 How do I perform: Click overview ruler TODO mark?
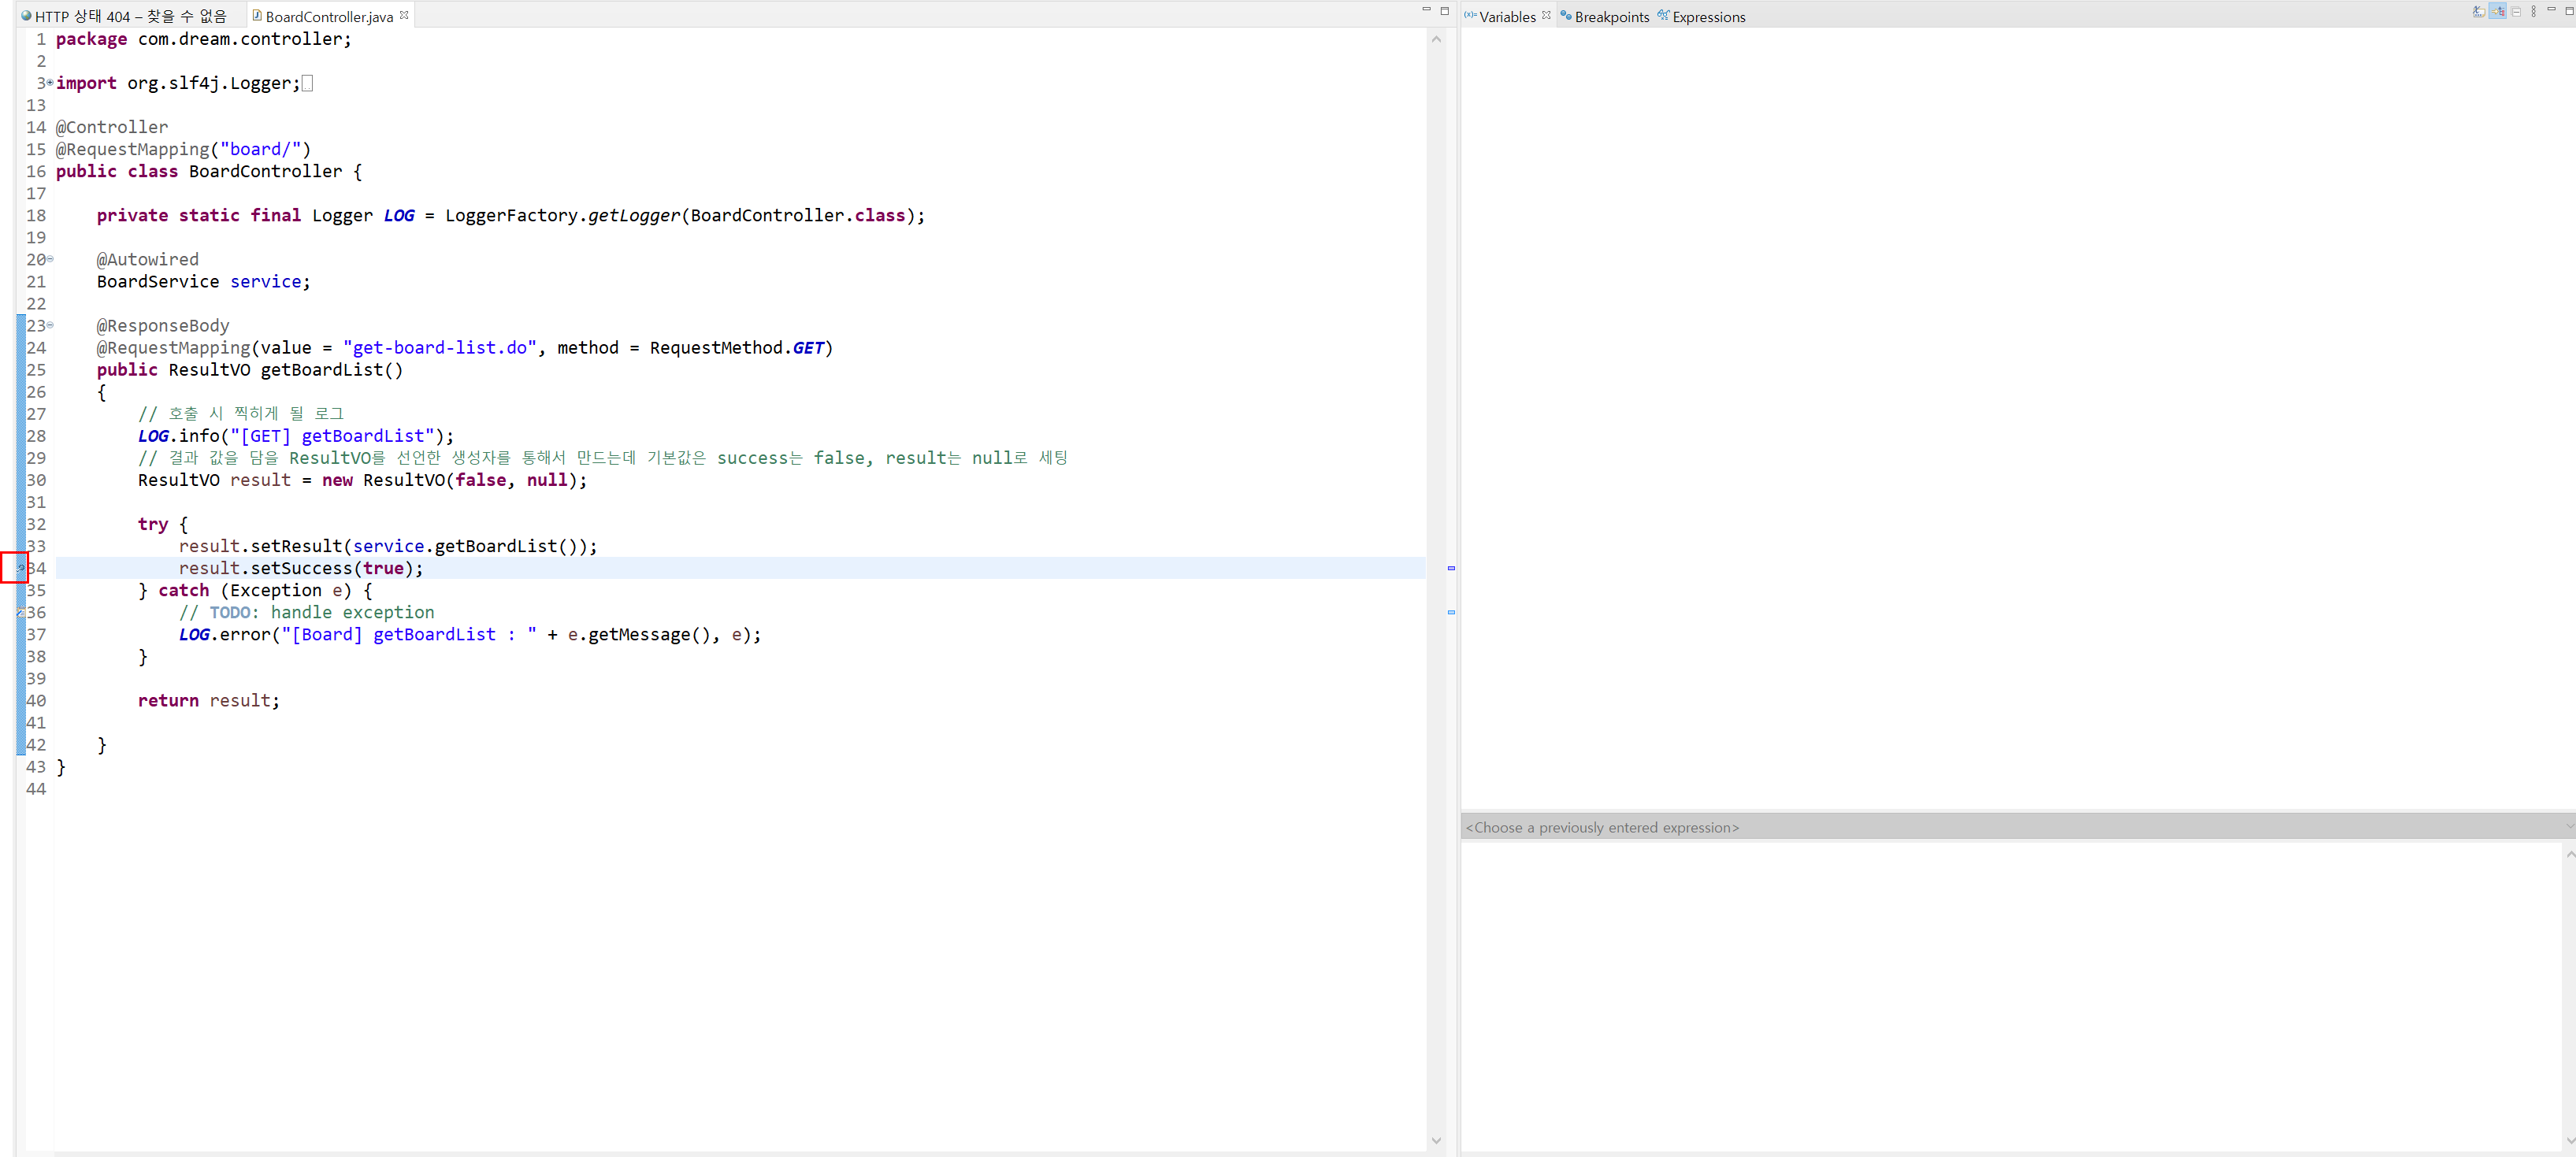1450,612
